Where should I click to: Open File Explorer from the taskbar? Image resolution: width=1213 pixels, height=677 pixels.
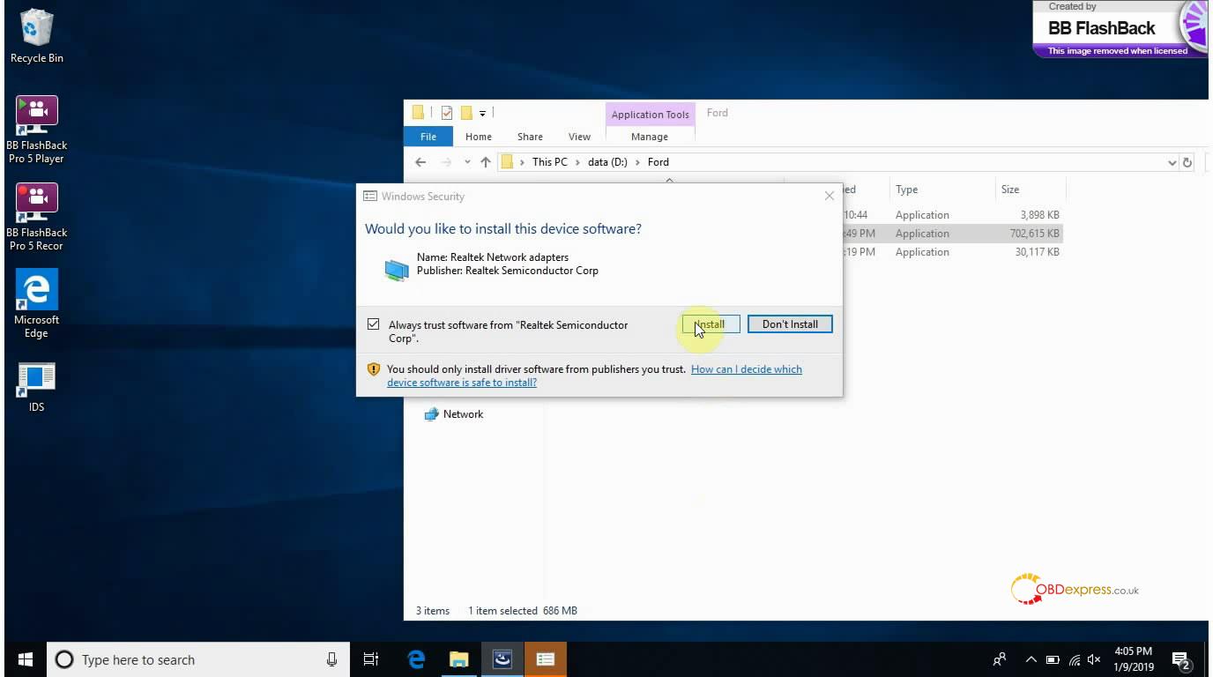pos(458,659)
